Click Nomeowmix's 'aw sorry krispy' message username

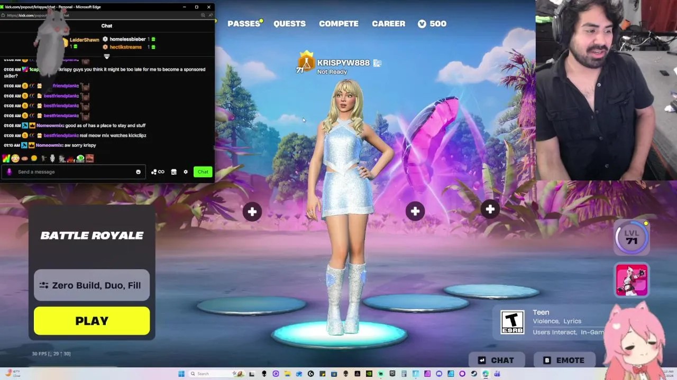[x=50, y=145]
